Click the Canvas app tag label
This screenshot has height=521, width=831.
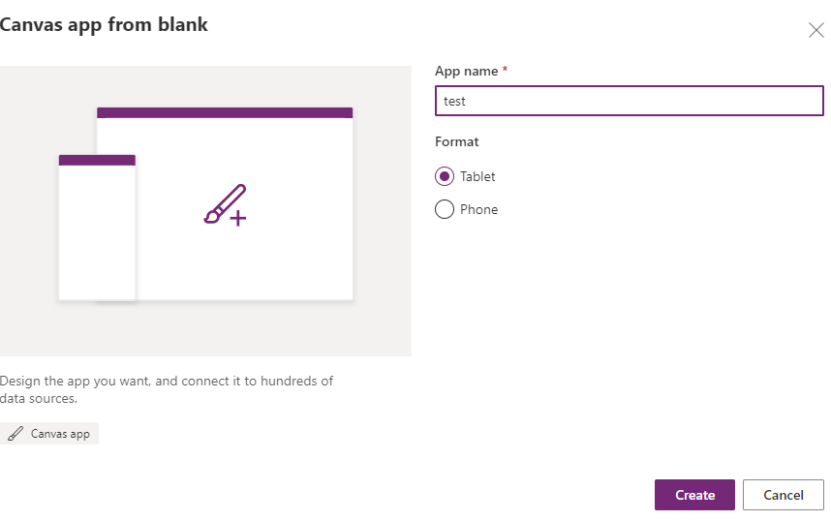pos(60,434)
